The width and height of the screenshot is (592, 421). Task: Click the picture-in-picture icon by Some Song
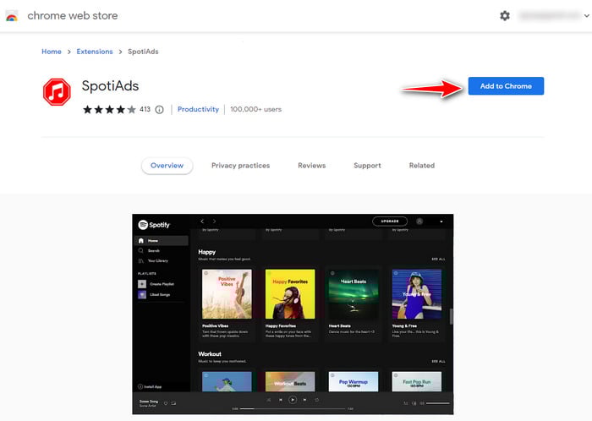173,403
